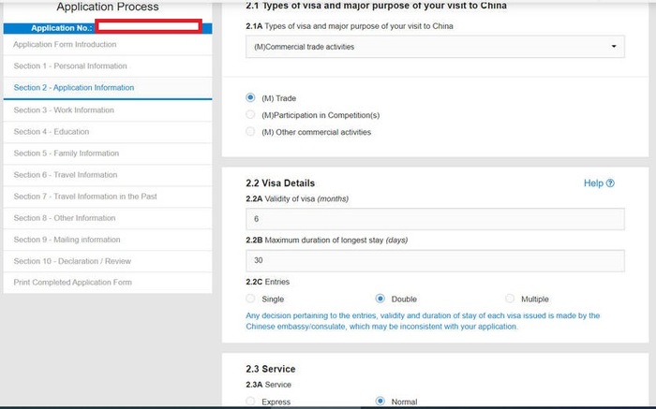Click Print Completed Application Form
This screenshot has width=656, height=409.
pos(108,283)
